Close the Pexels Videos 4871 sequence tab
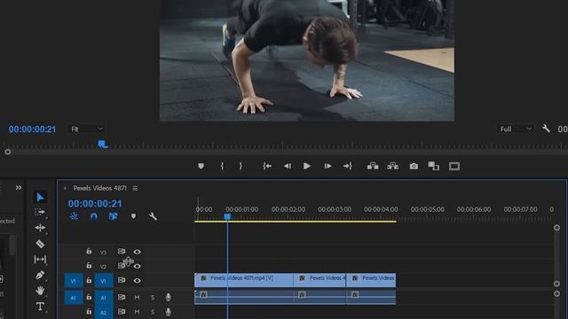 (65, 188)
